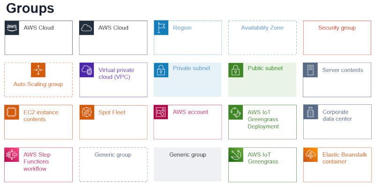The image size is (375, 187).
Task: Select the Region flag icon
Action: (x=161, y=28)
